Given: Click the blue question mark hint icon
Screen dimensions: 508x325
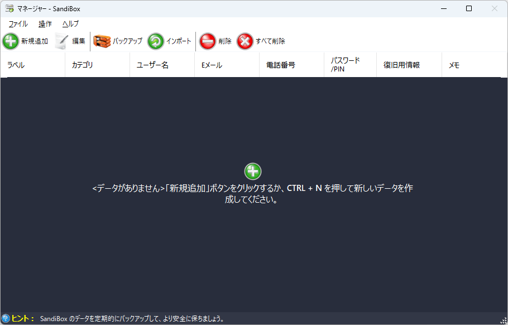Looking at the screenshot, I should pos(6,318).
